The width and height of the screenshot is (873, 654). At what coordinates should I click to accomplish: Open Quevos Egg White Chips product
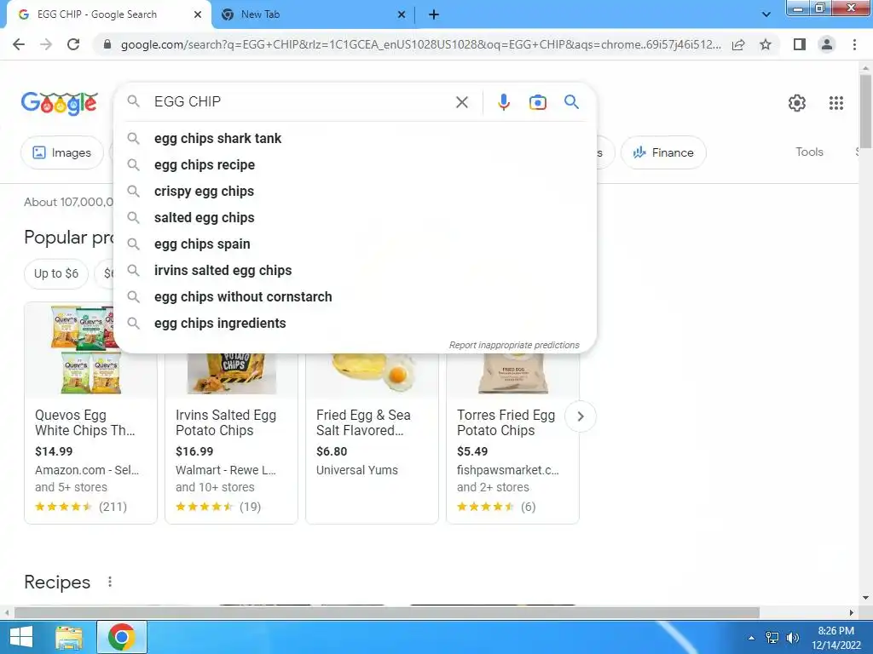coord(85,422)
